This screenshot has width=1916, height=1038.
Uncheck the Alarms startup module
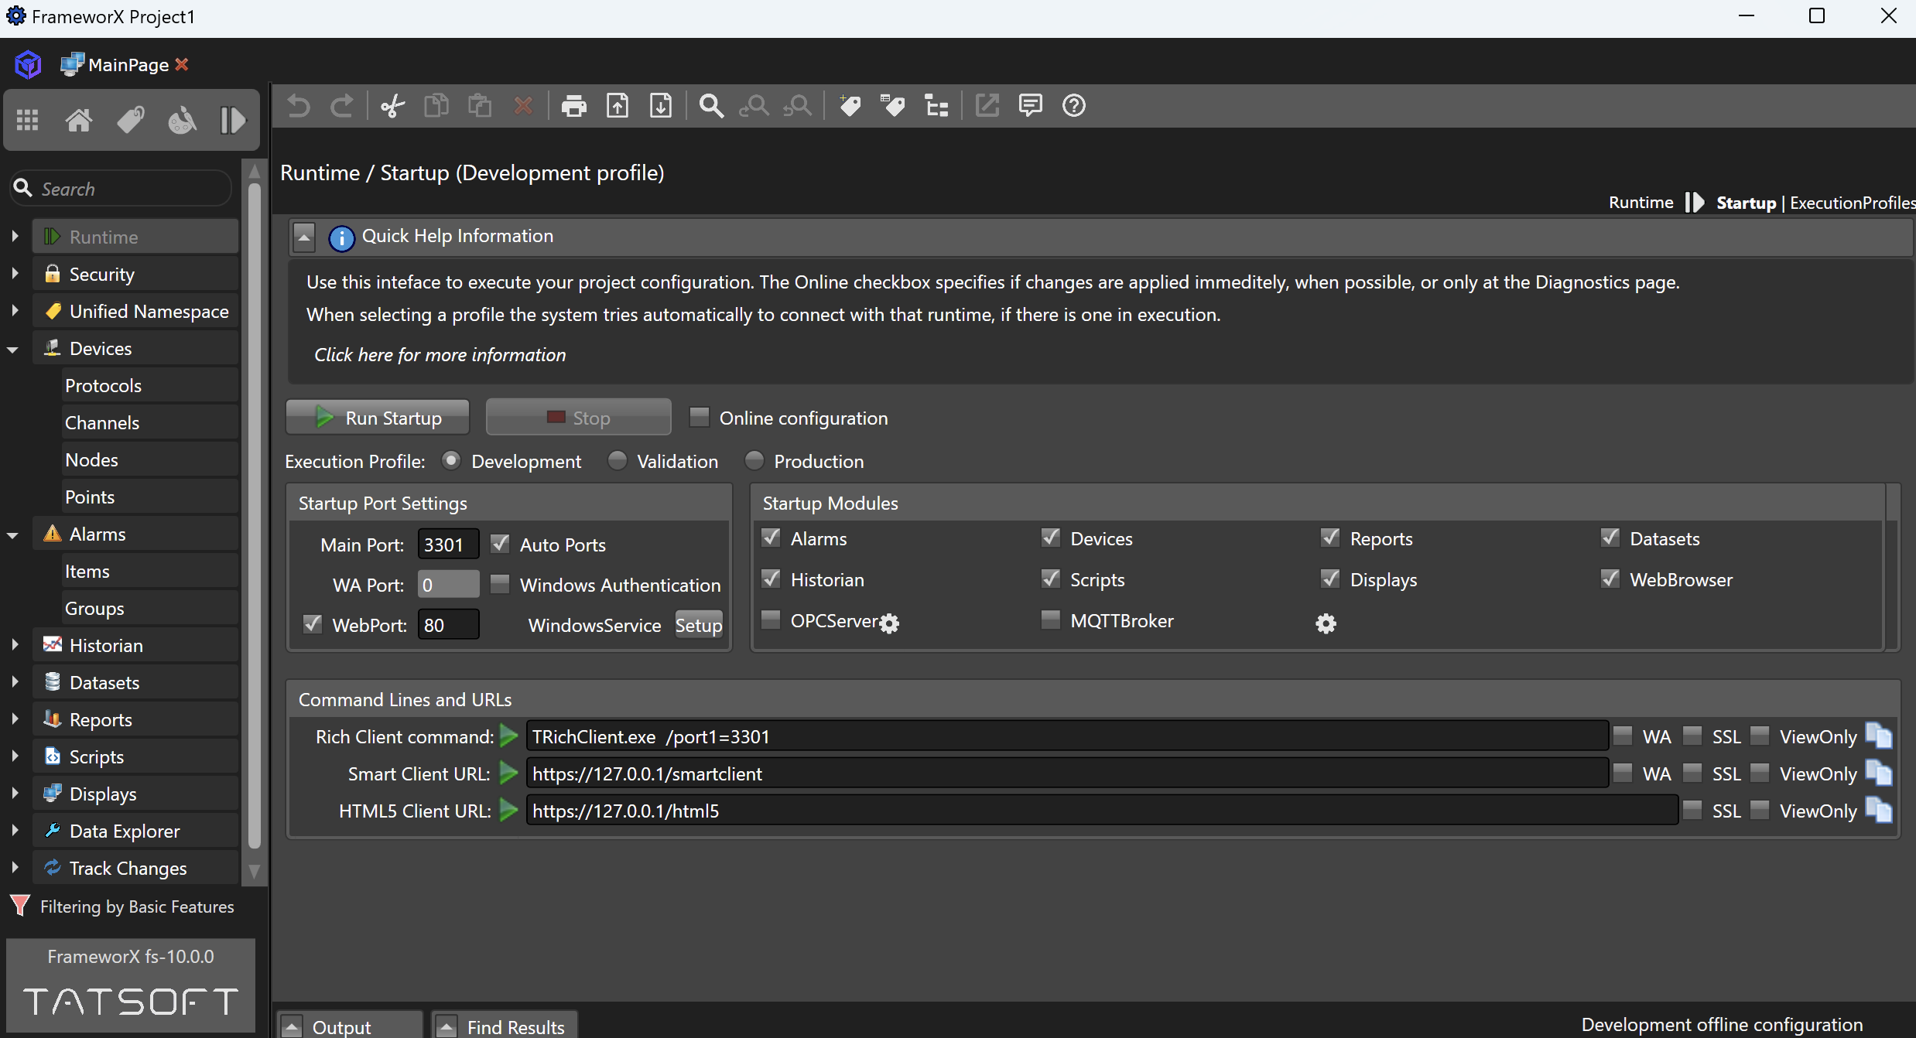click(x=771, y=538)
